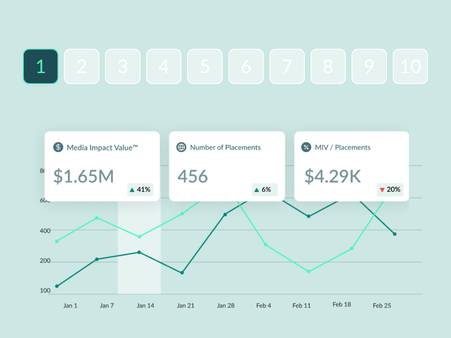Jump to page 10
Viewport: 451px width, 338px height.
tap(410, 66)
